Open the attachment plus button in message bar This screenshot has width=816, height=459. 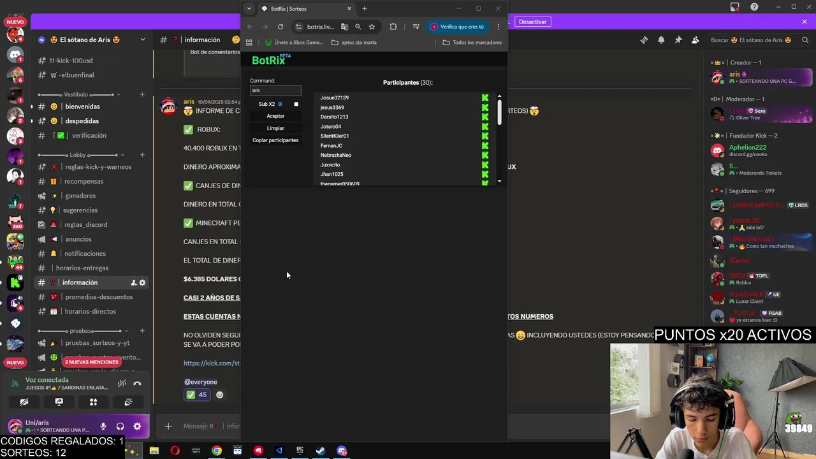coord(168,426)
